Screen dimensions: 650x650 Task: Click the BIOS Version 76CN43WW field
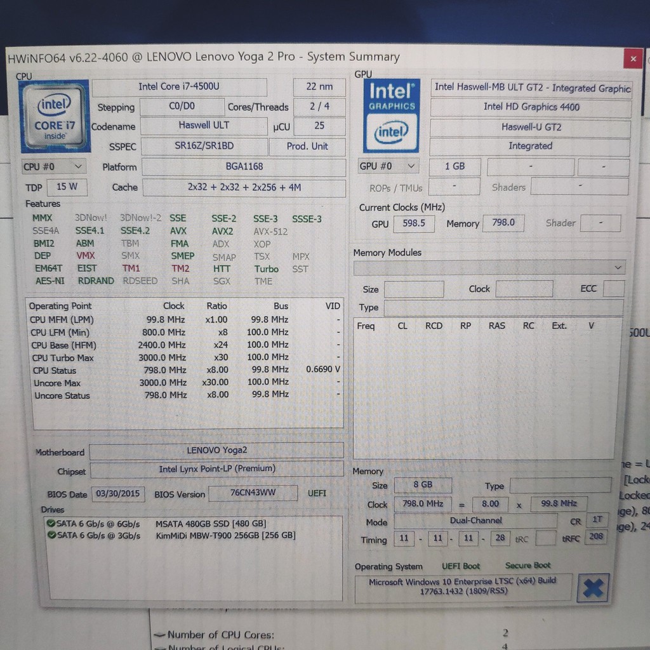(x=253, y=493)
